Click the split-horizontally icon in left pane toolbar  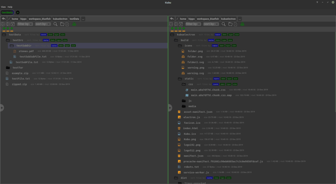coord(3,24)
